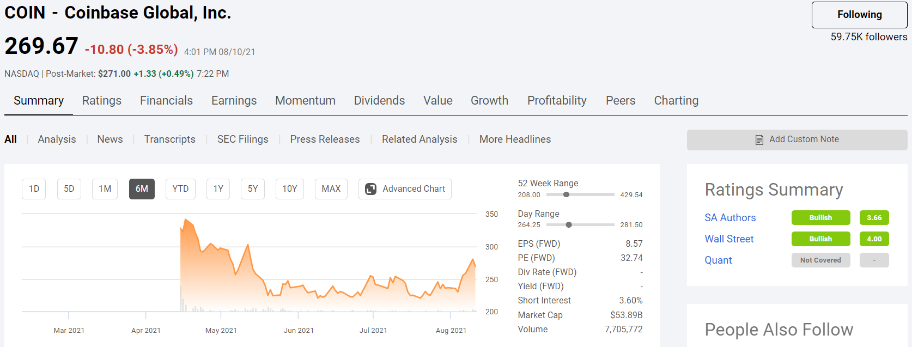Open the Earnings tab

click(x=234, y=101)
